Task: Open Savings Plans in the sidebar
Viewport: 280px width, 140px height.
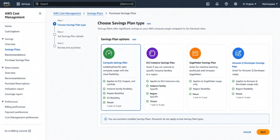Action: tap(13, 49)
